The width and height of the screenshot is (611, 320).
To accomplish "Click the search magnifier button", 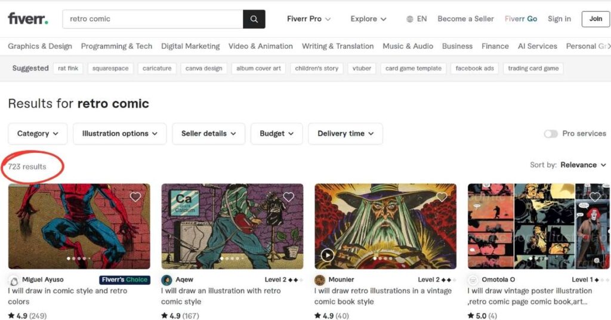I will click(254, 19).
